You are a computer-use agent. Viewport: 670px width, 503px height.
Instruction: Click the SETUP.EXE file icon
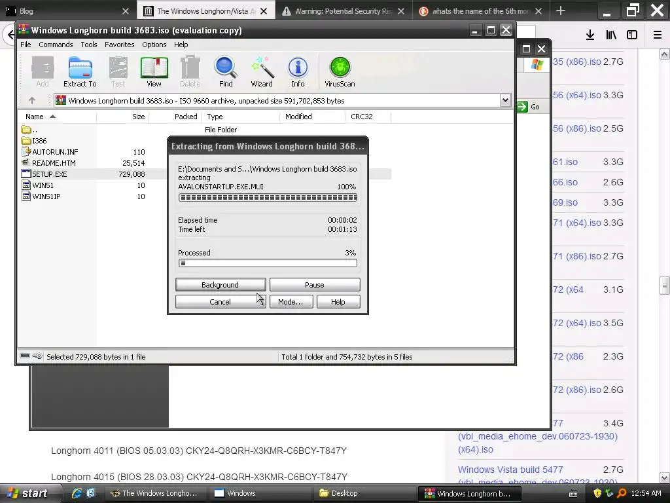pyautogui.click(x=26, y=174)
